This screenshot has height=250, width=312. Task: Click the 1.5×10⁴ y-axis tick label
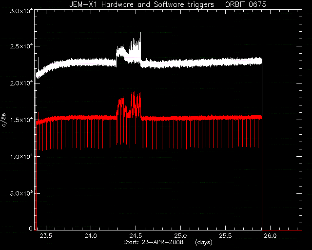[21, 120]
